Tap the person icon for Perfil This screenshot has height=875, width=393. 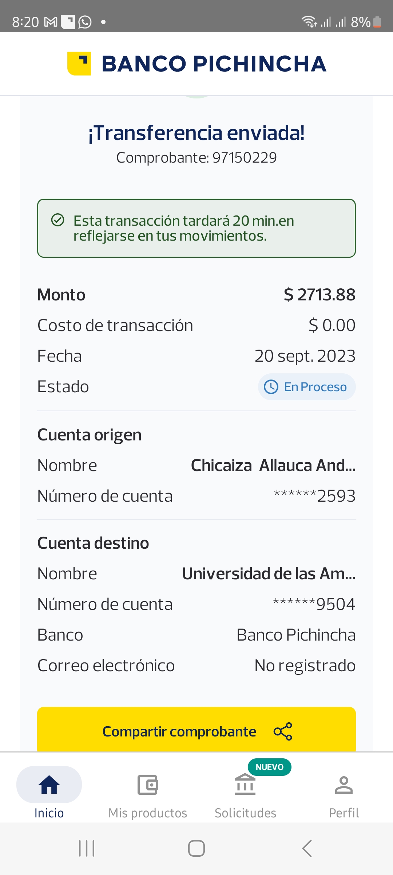pos(344,785)
